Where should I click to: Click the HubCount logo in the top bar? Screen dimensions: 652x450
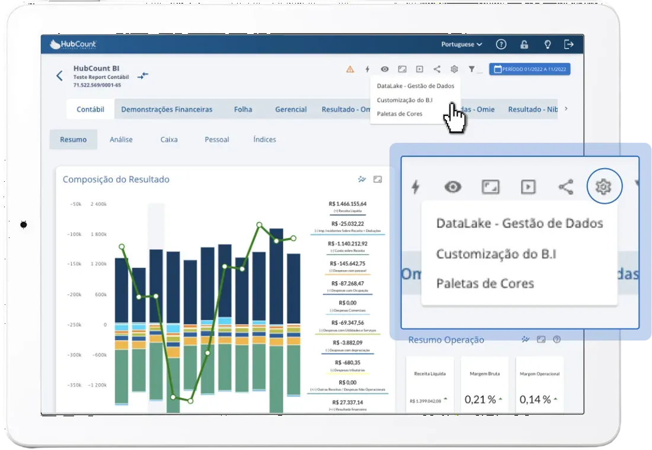click(73, 44)
